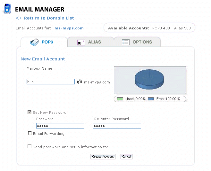Enable the Email Forwarding checkbox

coord(30,133)
